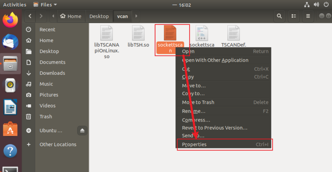Click Home in the path bar

[71, 17]
